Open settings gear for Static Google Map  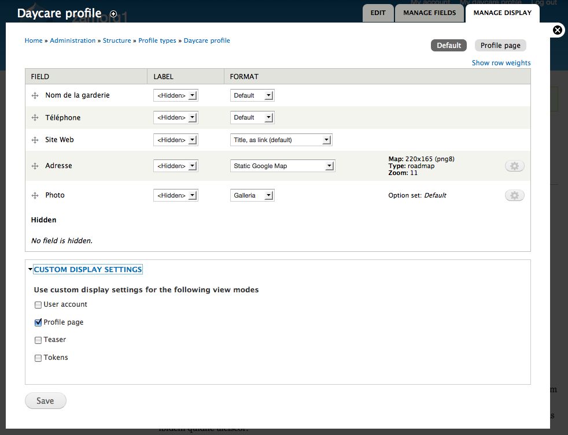514,165
